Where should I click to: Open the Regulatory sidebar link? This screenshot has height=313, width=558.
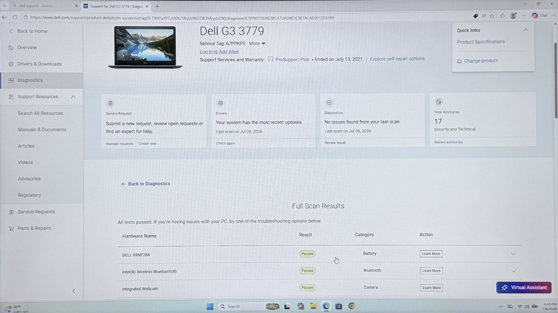coord(29,195)
